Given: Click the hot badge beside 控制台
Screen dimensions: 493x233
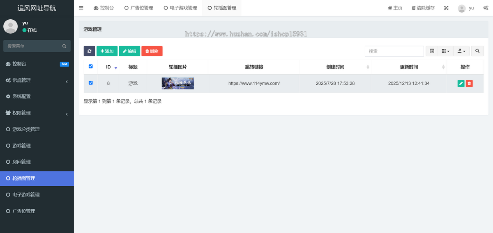Looking at the screenshot, I should tap(65, 64).
